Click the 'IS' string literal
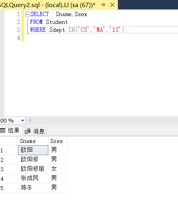 (115, 30)
